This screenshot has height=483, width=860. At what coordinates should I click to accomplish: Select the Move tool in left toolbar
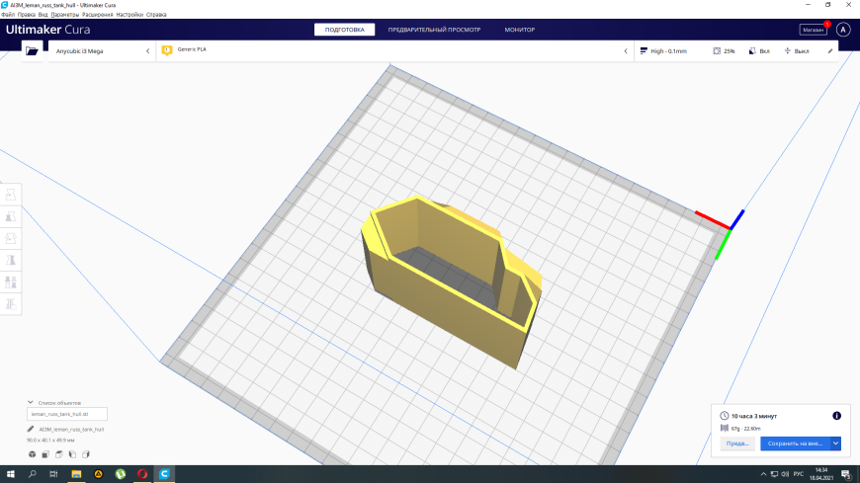coord(11,195)
